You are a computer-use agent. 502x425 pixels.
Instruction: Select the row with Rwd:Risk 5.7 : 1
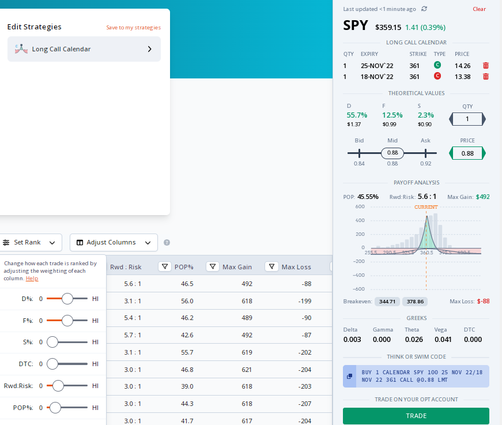click(x=220, y=335)
